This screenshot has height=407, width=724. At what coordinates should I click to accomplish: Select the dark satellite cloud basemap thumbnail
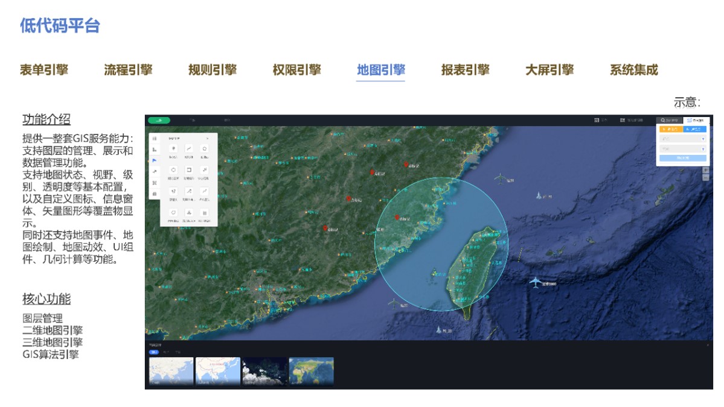pos(264,371)
